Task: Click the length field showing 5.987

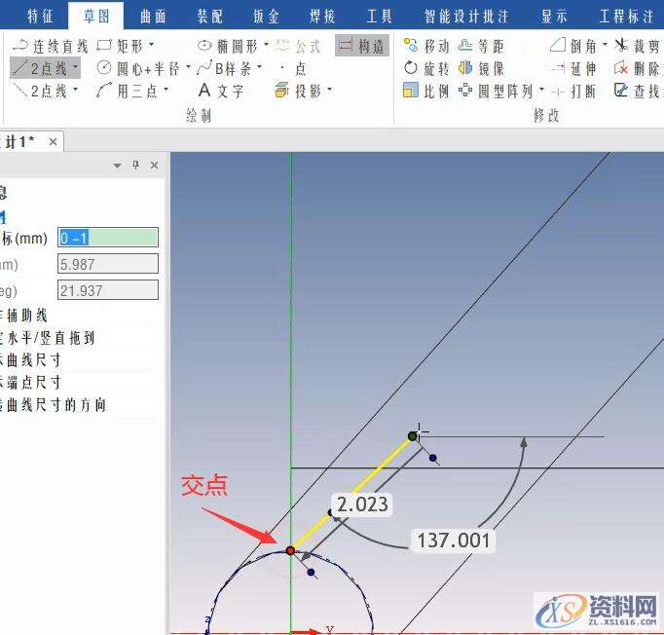Action: pyautogui.click(x=108, y=264)
